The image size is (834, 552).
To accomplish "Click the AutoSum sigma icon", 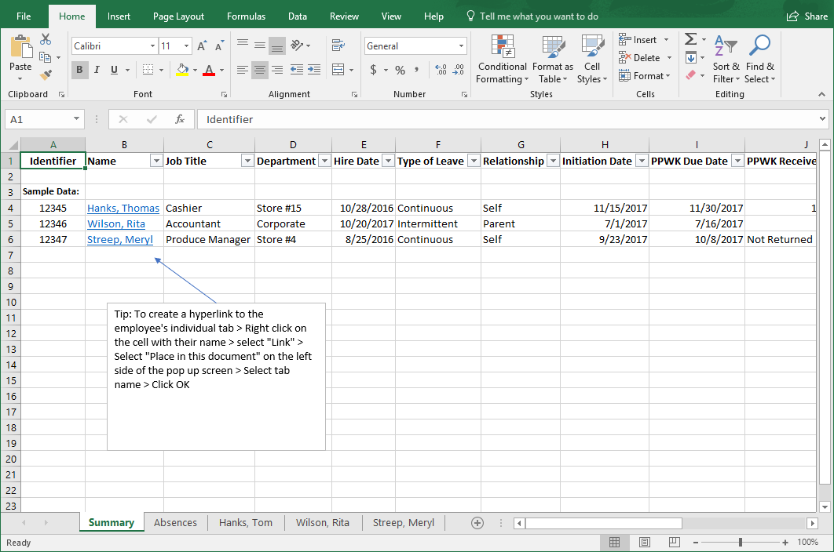I will click(690, 39).
